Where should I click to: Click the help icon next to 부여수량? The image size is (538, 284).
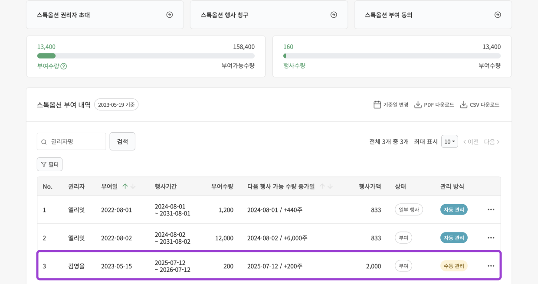(x=64, y=66)
